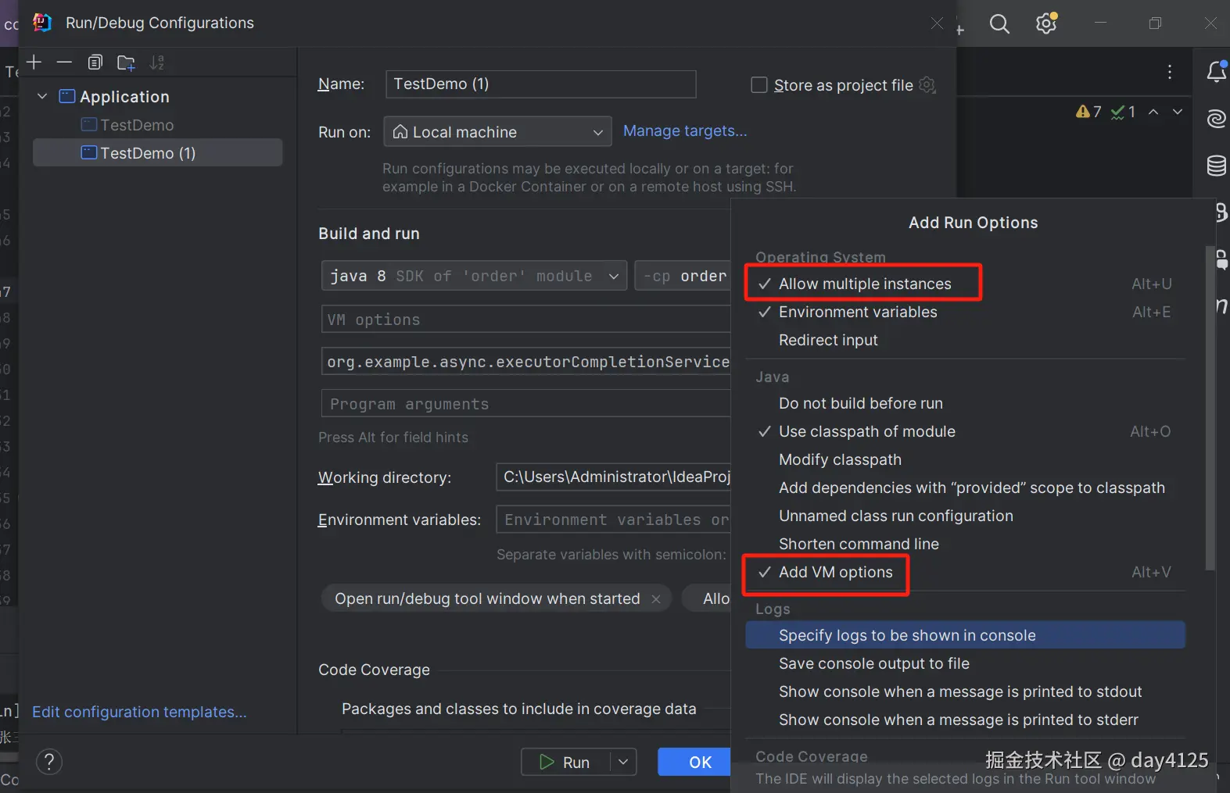Create new configuration folder
This screenshot has height=793, width=1230.
[x=126, y=63]
